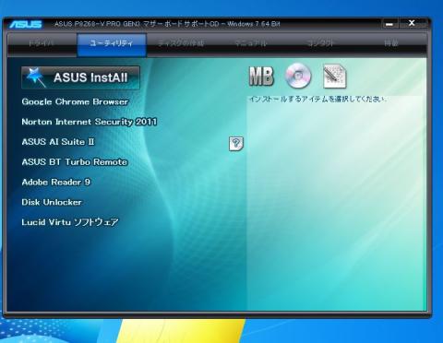Click the MB motherboard info icon
The width and height of the screenshot is (443, 343).
point(261,77)
